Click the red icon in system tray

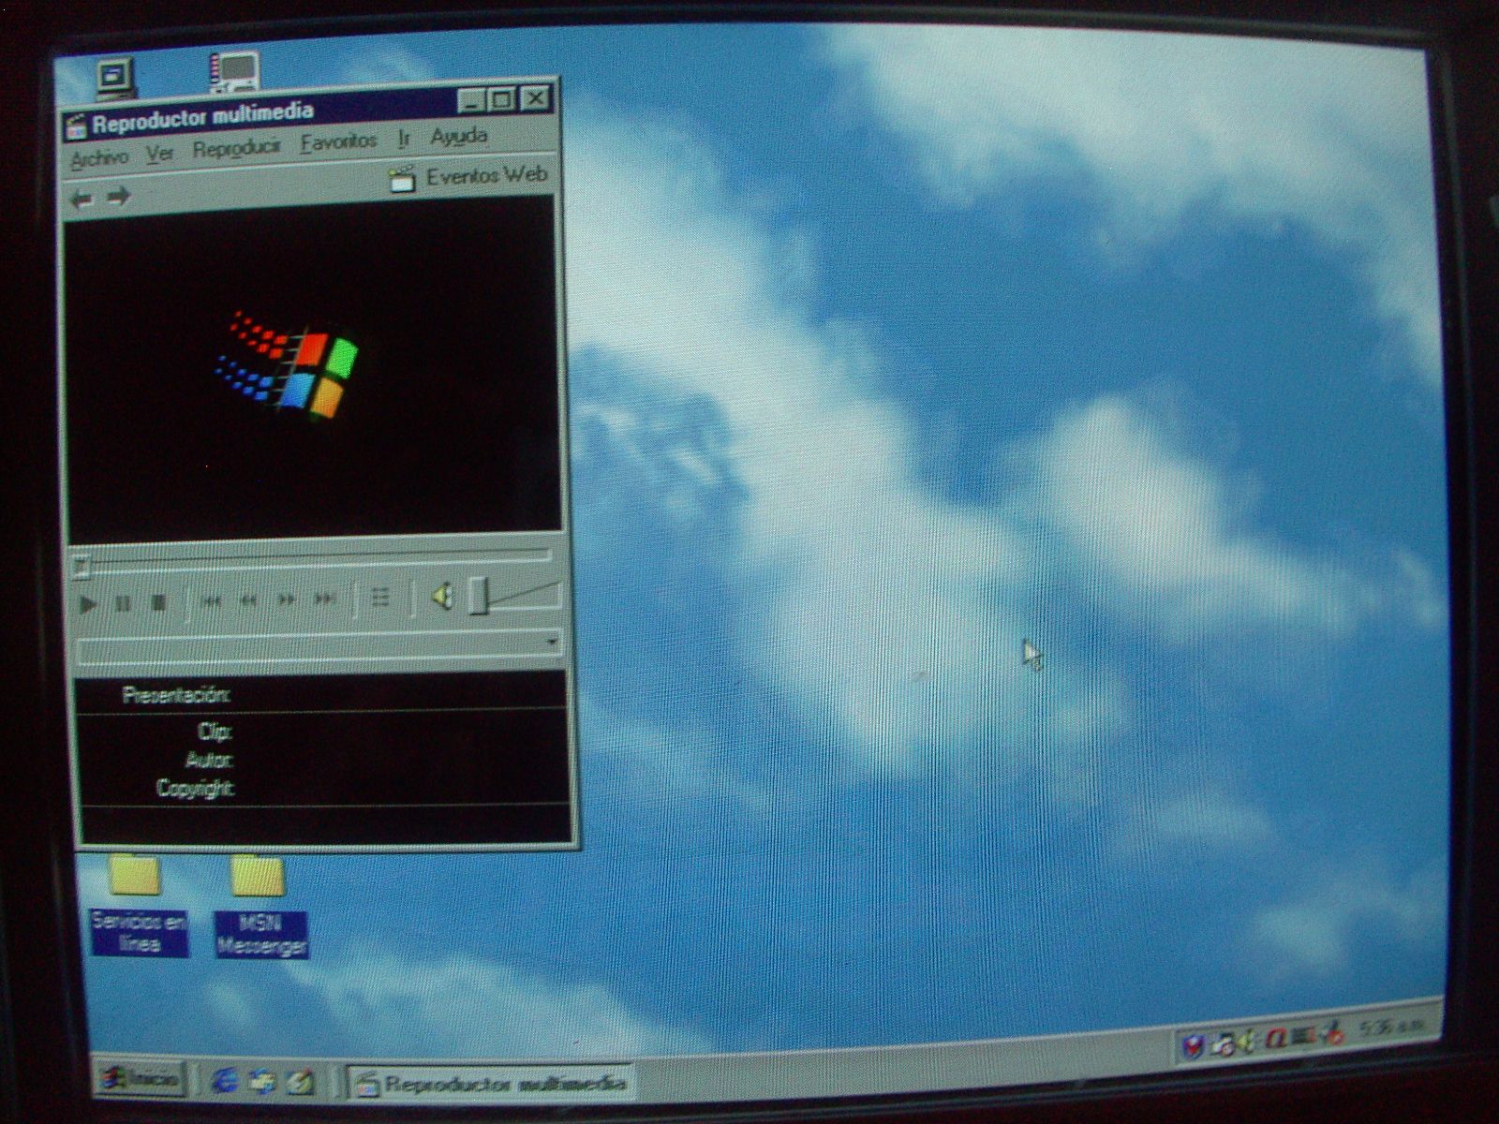click(1275, 1037)
